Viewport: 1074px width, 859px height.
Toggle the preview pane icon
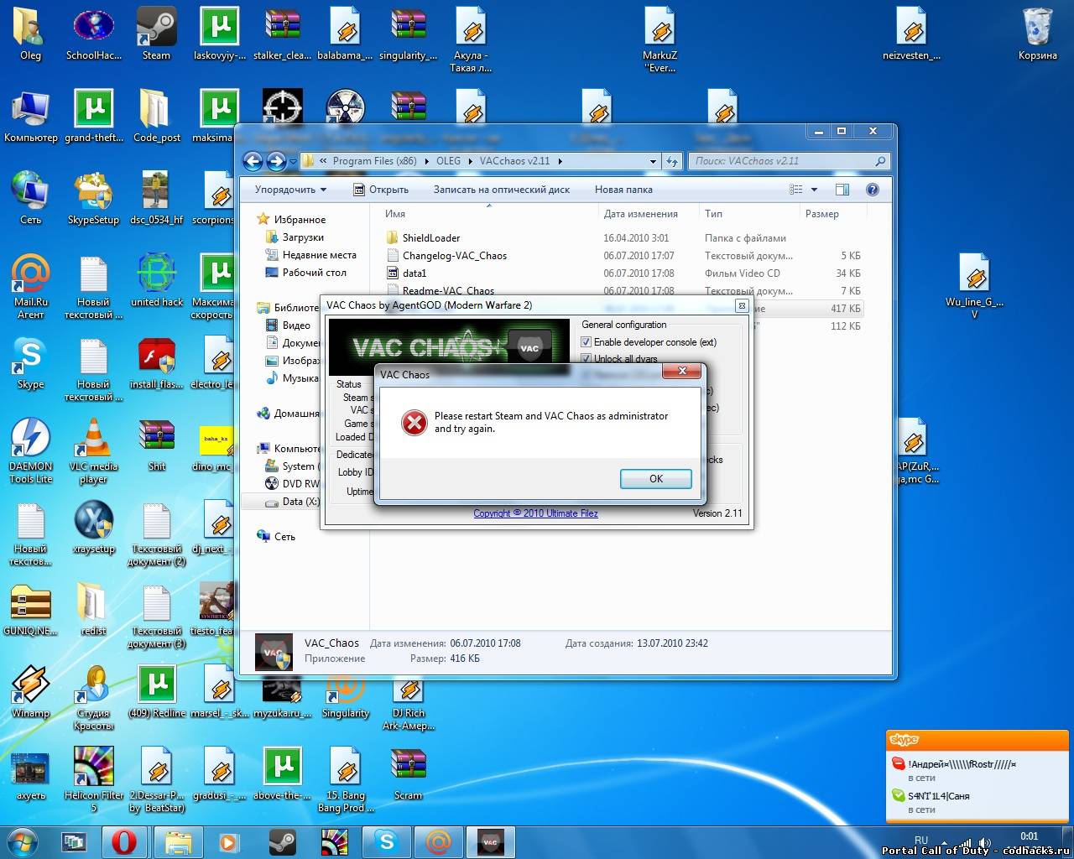tap(842, 190)
